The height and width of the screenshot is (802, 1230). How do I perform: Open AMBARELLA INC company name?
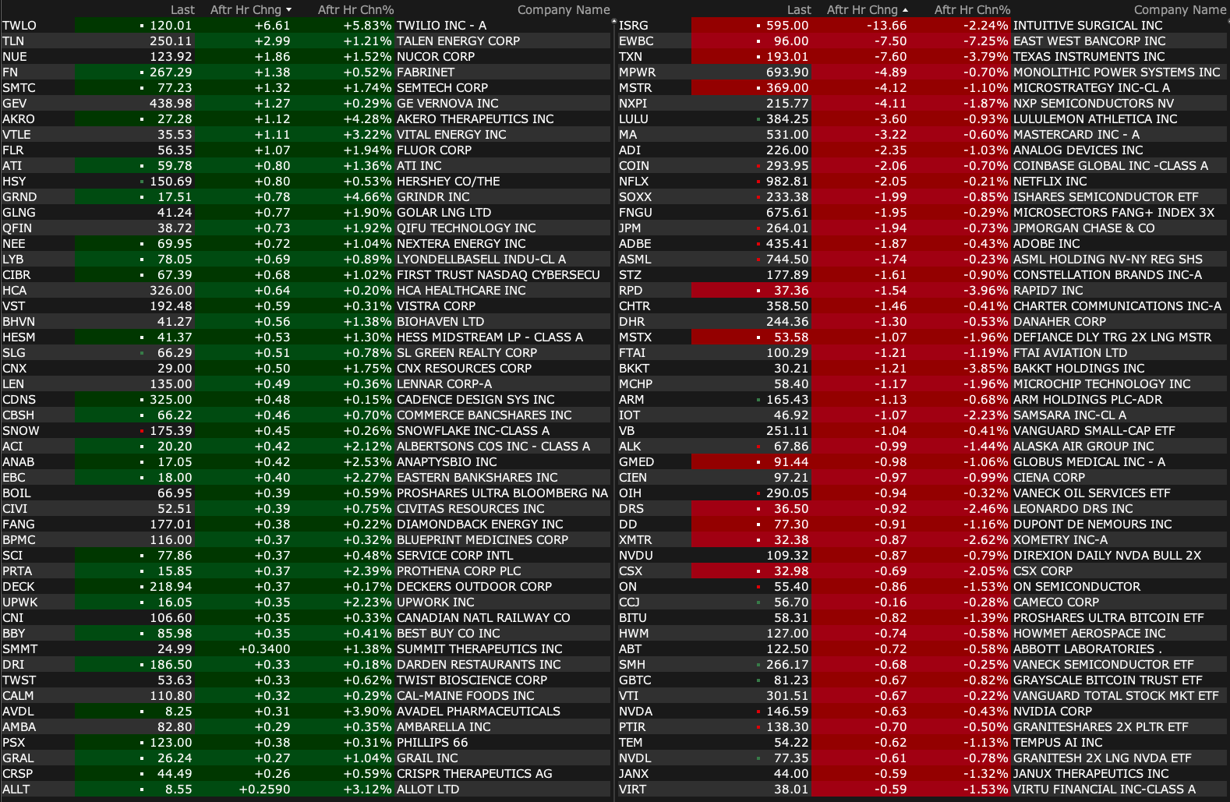pyautogui.click(x=444, y=727)
